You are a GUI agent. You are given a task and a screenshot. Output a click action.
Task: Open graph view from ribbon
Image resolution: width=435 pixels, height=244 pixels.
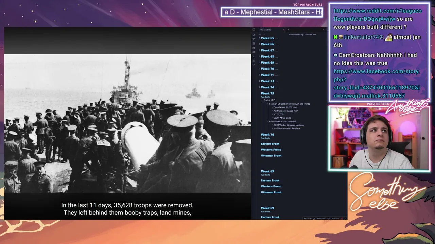(x=254, y=39)
